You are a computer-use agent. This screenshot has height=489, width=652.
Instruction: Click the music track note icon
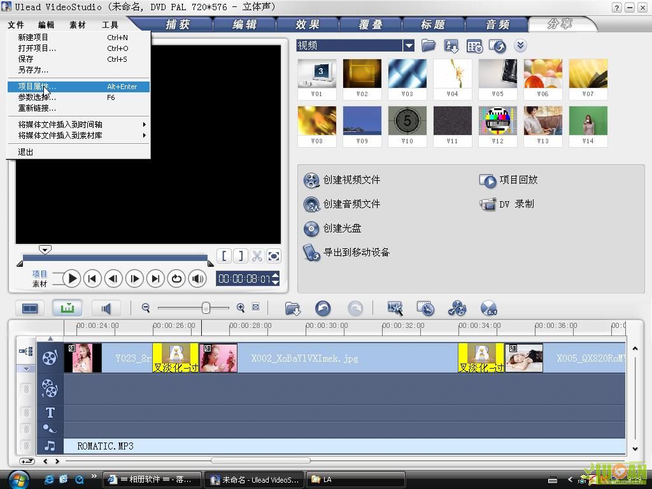click(x=50, y=446)
